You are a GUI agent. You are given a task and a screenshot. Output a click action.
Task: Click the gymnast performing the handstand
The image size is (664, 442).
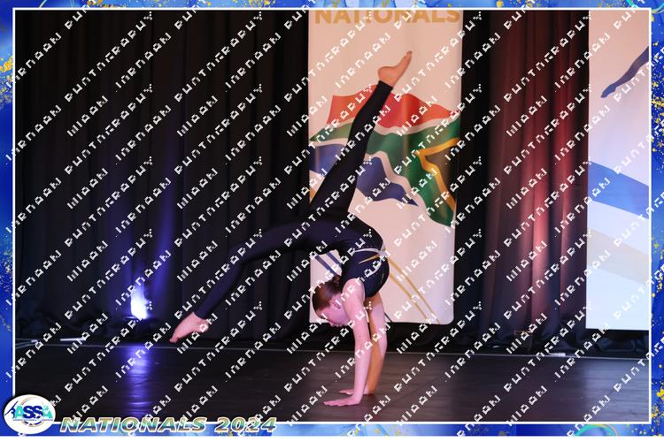[291, 228]
